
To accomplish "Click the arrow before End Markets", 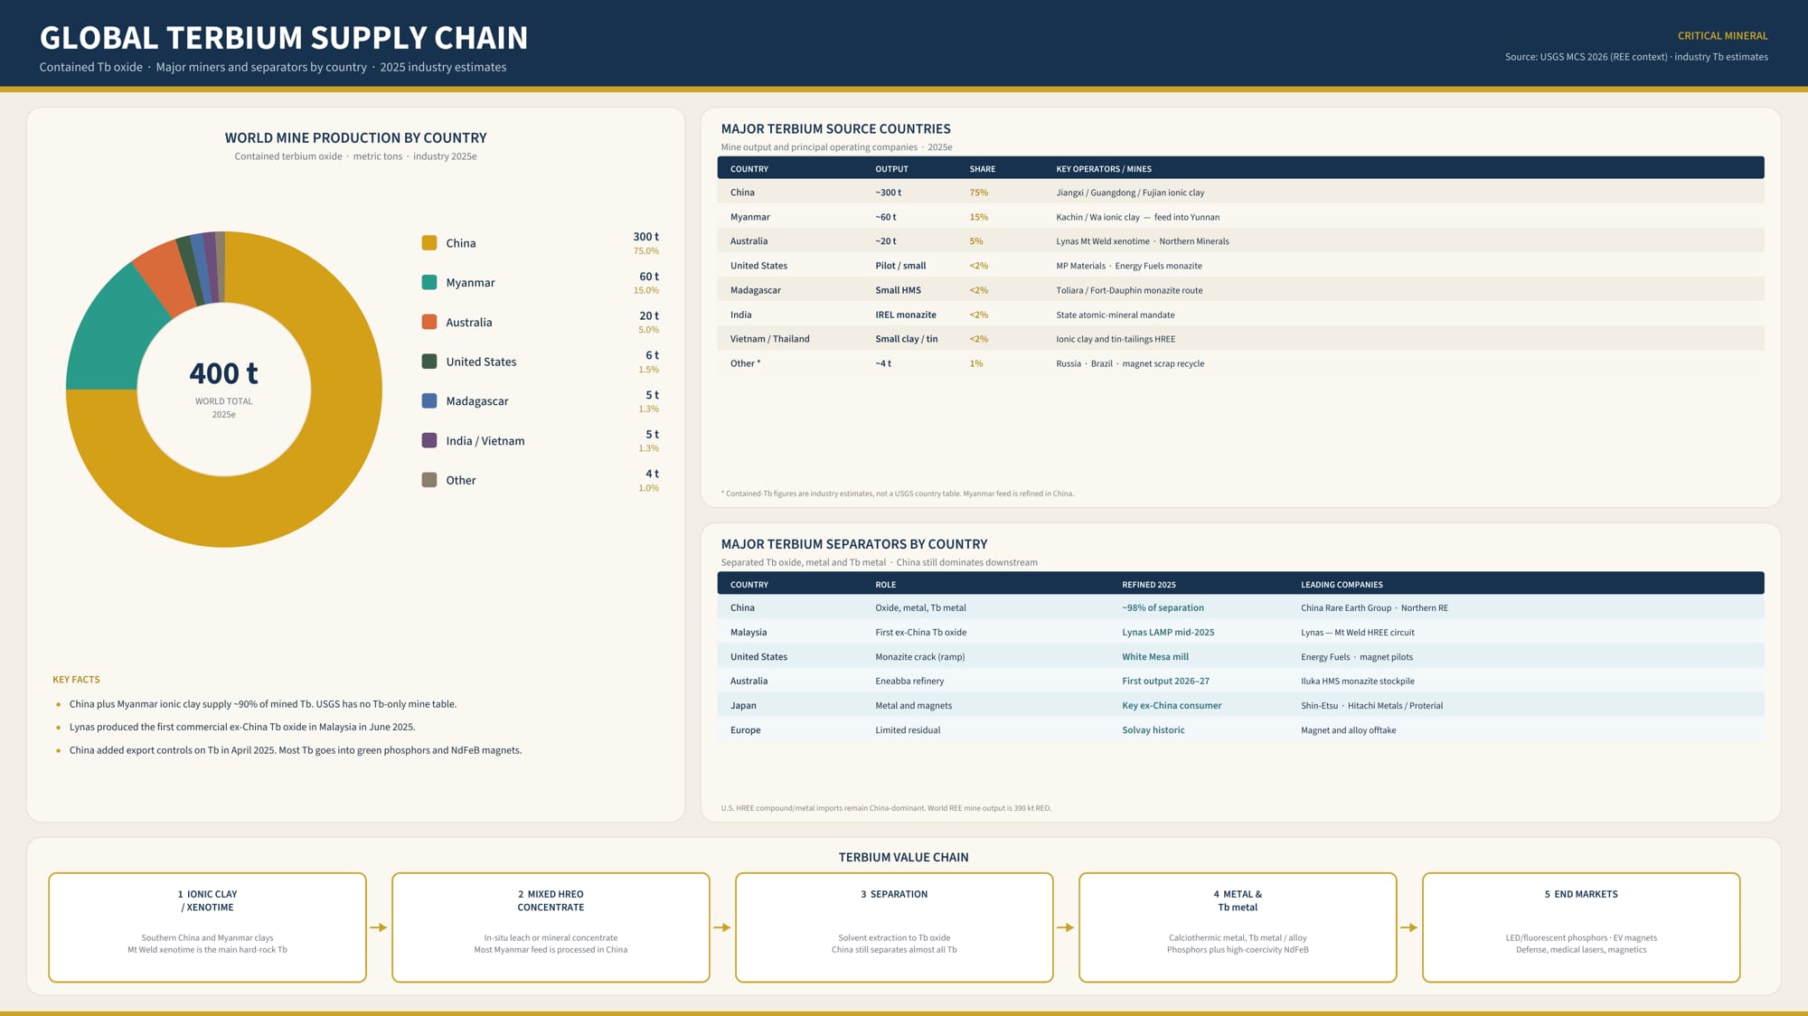I will [1409, 927].
